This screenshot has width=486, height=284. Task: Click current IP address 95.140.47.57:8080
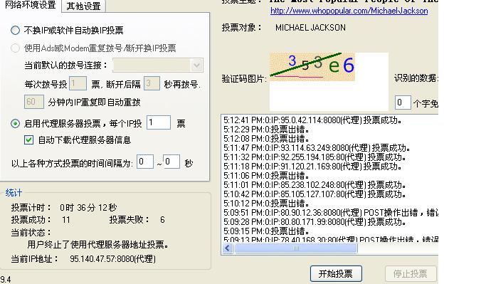tap(112, 258)
